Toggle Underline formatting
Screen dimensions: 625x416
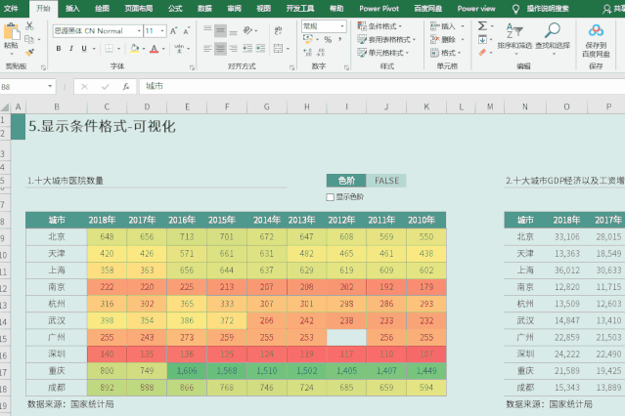pyautogui.click(x=84, y=49)
